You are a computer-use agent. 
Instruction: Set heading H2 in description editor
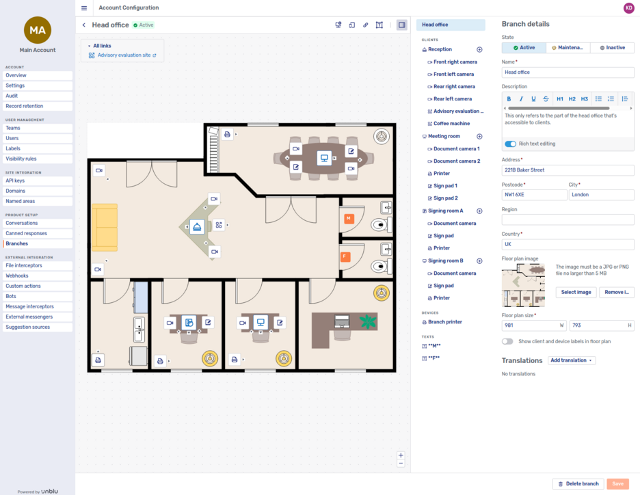[x=572, y=98]
